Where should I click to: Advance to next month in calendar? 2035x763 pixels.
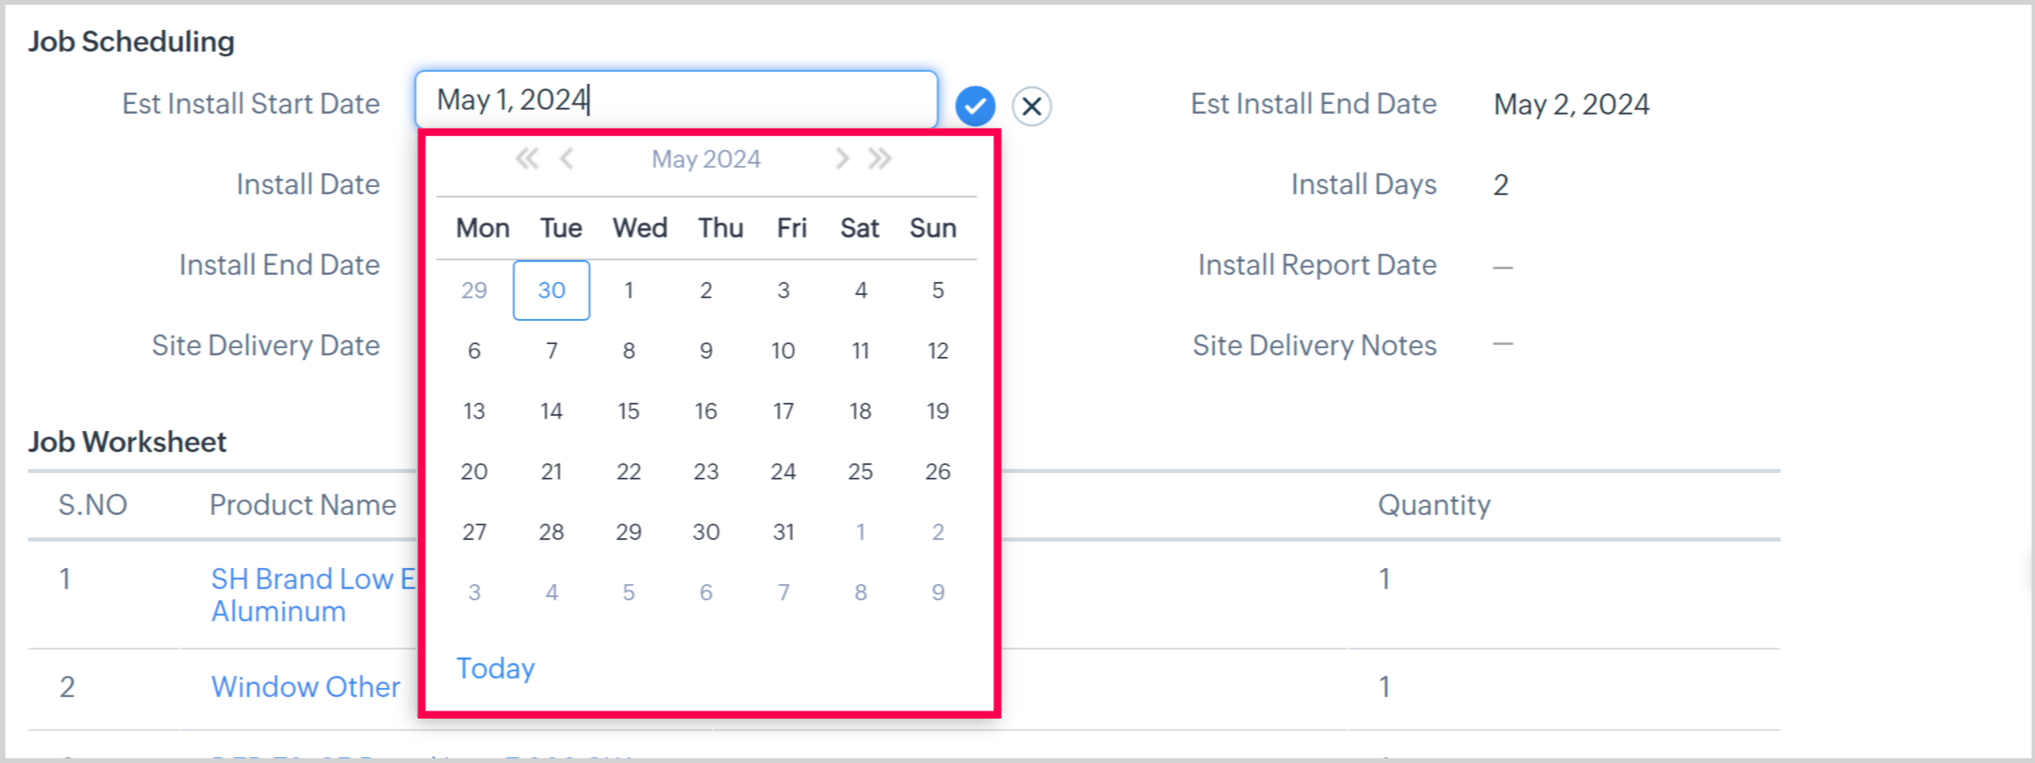842,159
